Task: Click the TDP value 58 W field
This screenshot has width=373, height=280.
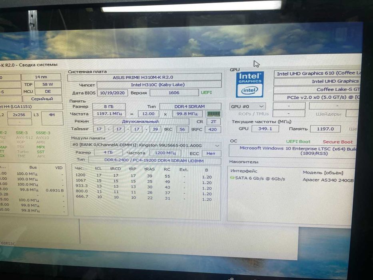Action: (x=48, y=84)
